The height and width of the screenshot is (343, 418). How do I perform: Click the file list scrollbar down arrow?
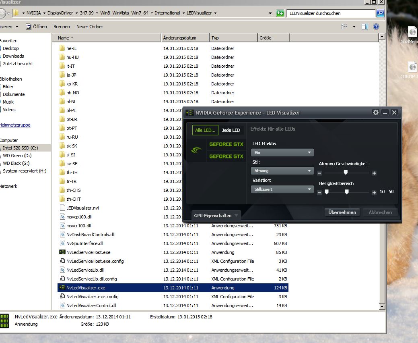coord(382,306)
